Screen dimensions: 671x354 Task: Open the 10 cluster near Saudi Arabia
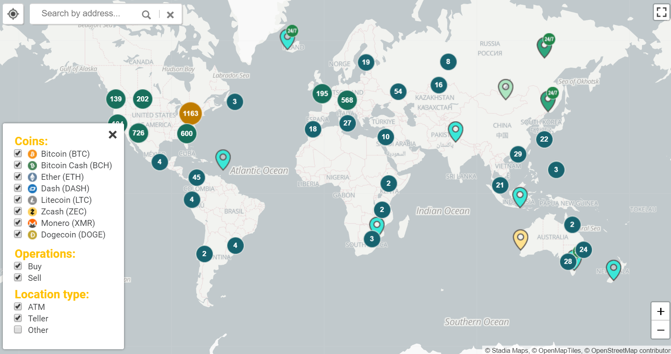(386, 137)
